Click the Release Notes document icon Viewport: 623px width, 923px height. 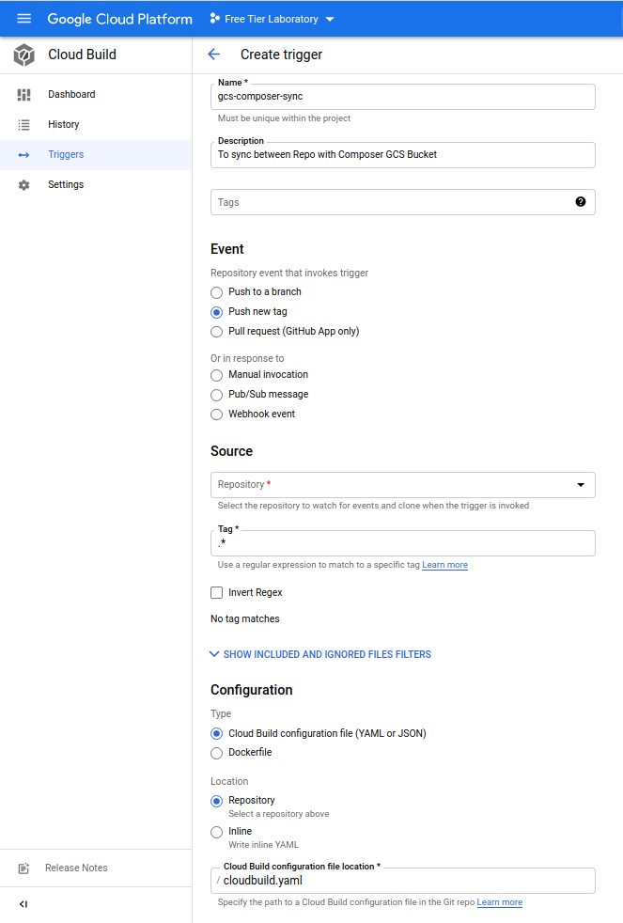pos(24,868)
